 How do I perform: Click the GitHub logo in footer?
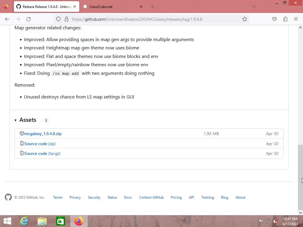pos(8,197)
